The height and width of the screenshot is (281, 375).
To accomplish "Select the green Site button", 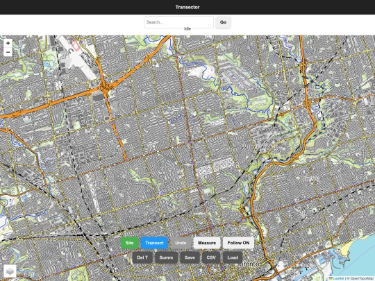I will pos(130,243).
